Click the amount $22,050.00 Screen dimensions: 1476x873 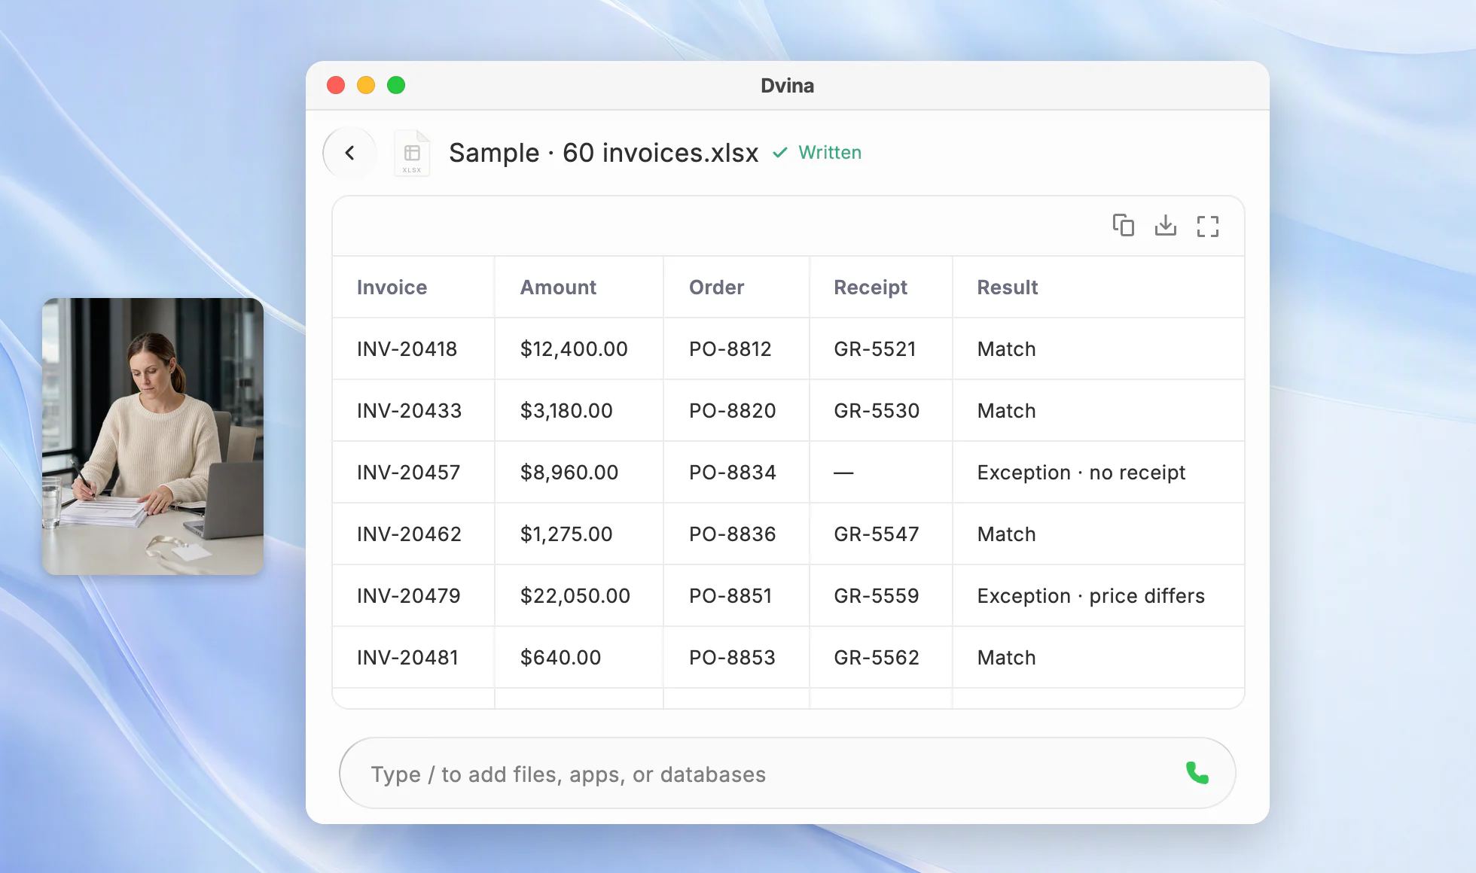coord(575,595)
